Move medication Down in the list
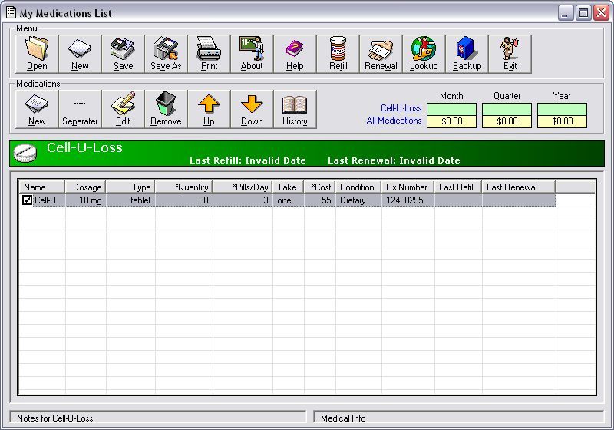This screenshot has height=430, width=614. 253,109
